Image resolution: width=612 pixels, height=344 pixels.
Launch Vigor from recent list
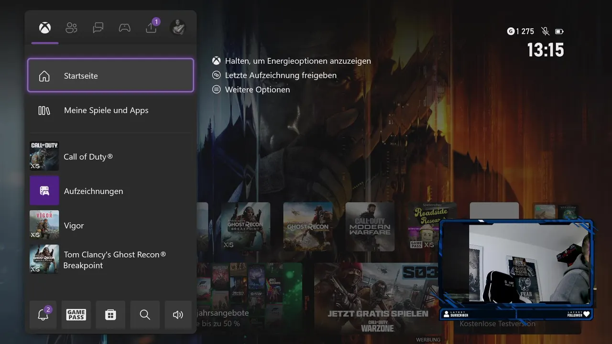[x=110, y=225]
